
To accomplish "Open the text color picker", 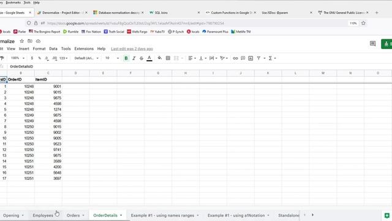I will [x=149, y=58].
